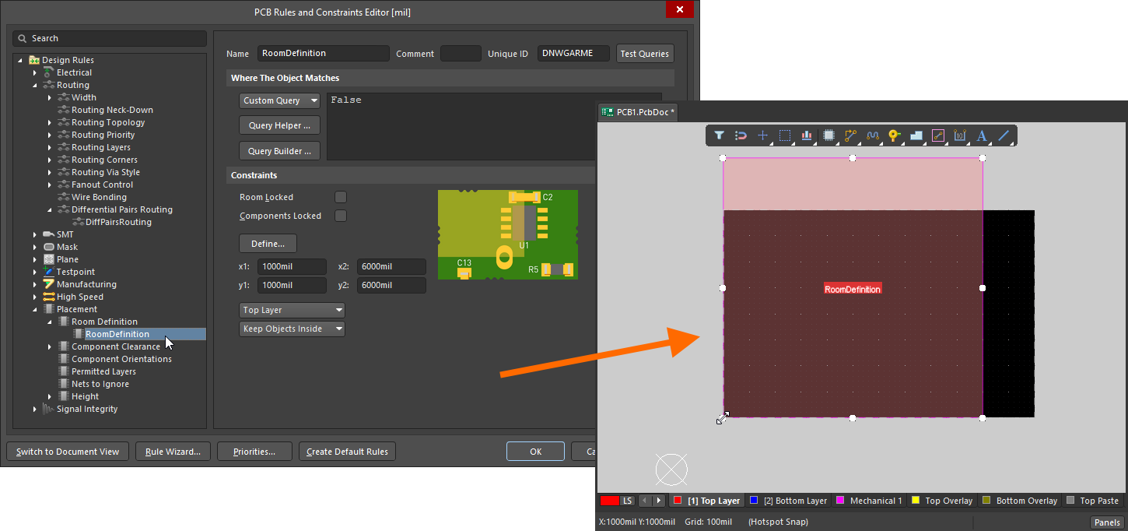Select the place dimension icon

960,135
